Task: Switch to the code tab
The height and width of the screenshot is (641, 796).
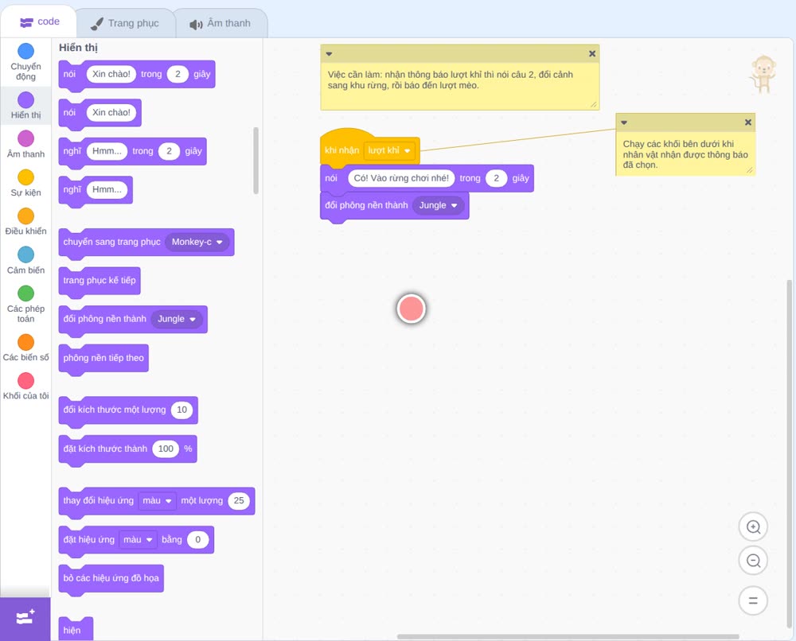Action: coord(40,21)
